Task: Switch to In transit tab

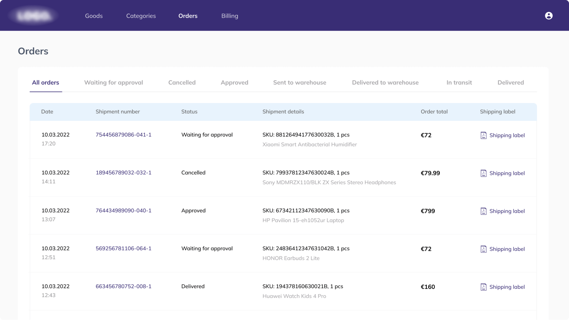Action: [x=459, y=82]
